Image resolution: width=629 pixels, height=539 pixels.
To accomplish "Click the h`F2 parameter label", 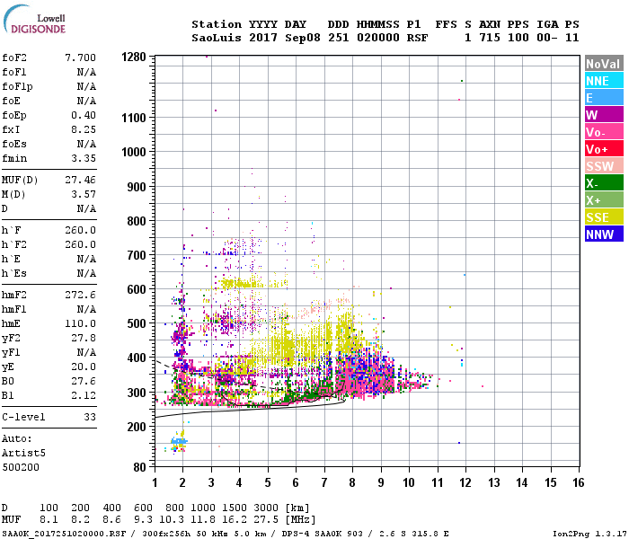I will coord(14,244).
